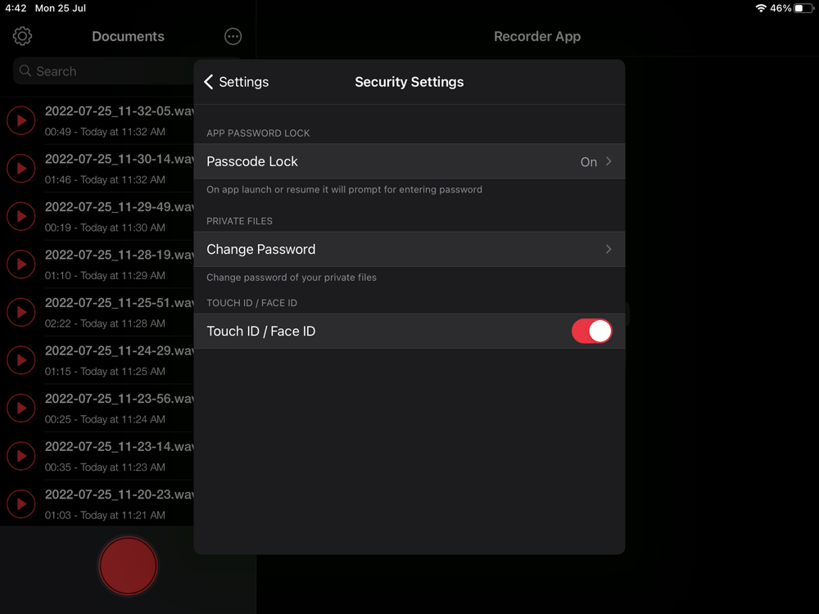Focus the Search field in Documents
Image resolution: width=819 pixels, height=614 pixels.
105,71
